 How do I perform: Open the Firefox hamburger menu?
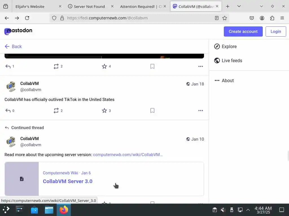click(x=282, y=18)
